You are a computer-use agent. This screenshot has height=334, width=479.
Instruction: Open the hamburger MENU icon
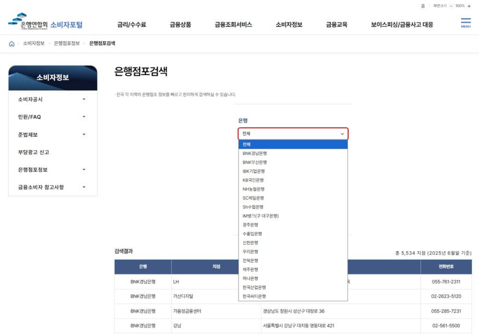[x=465, y=23]
